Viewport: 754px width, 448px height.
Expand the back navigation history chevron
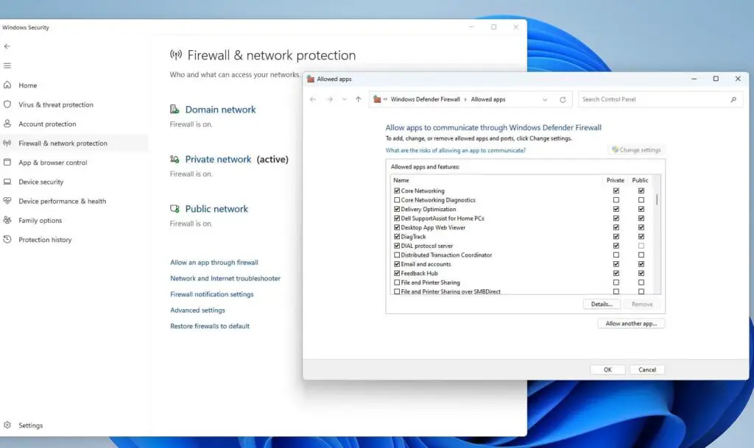(344, 99)
